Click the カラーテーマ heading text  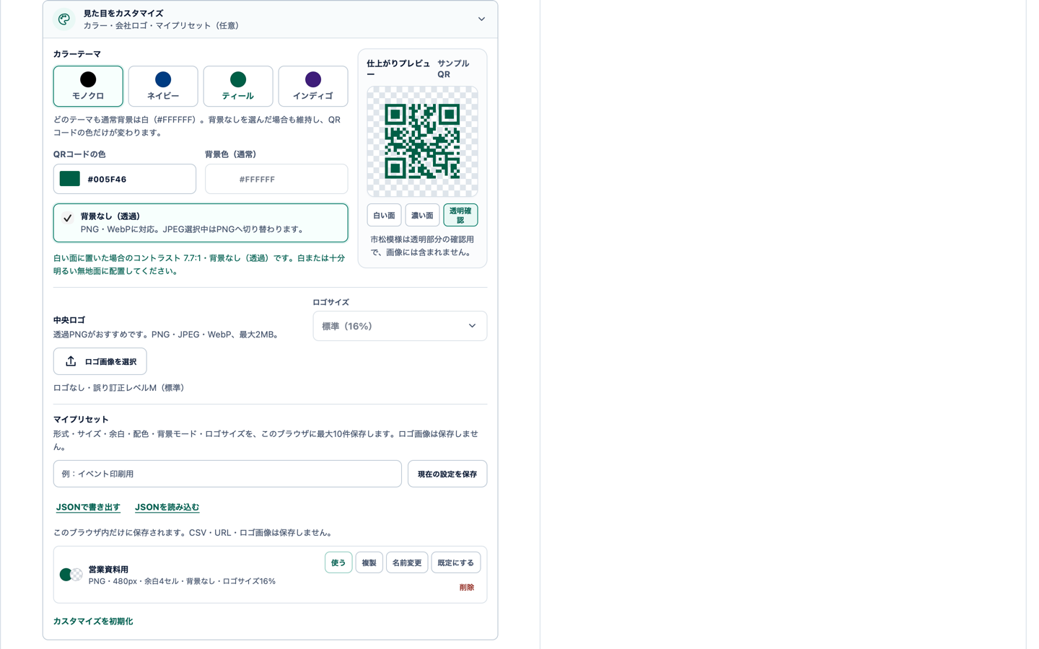77,54
